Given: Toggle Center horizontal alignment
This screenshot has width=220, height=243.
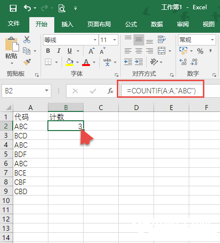Looking at the screenshot, I should (x=139, y=51).
